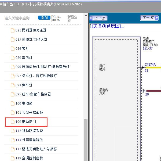161x161 pixels.
Task: Click document icon beside 081 雨刮器和洗涤器
Action: point(13,30)
